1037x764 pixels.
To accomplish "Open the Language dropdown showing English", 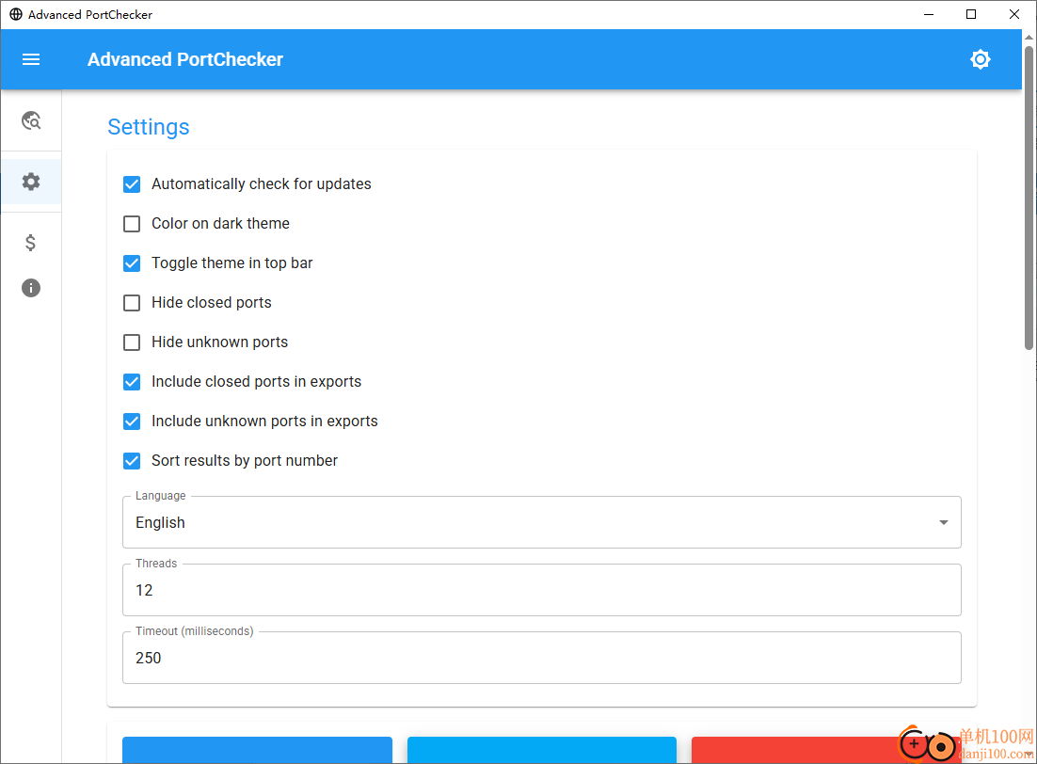I will [542, 522].
